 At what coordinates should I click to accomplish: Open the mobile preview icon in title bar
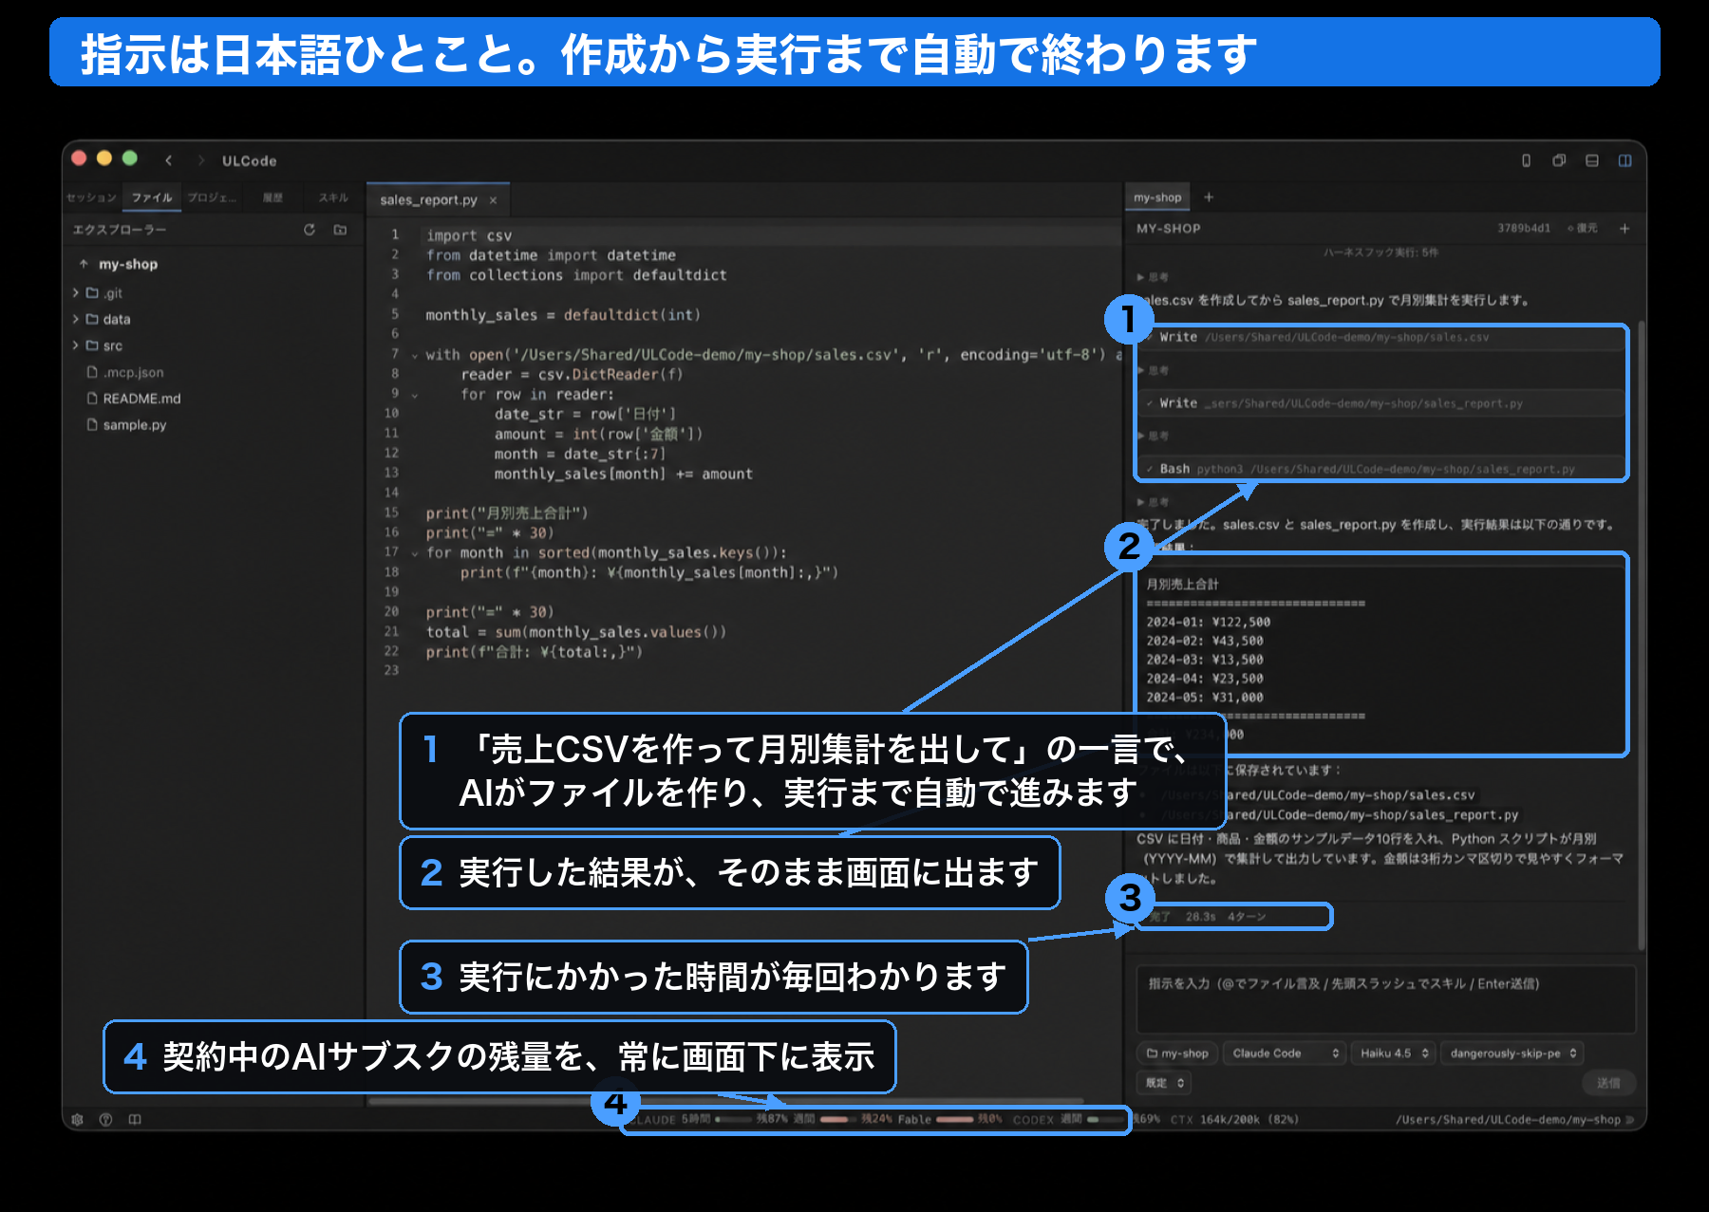point(1527,160)
